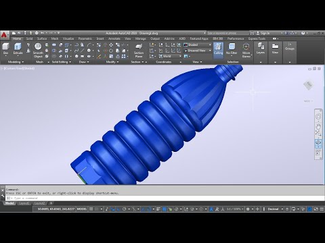Toggle Clean Screen in status bar

316,209
